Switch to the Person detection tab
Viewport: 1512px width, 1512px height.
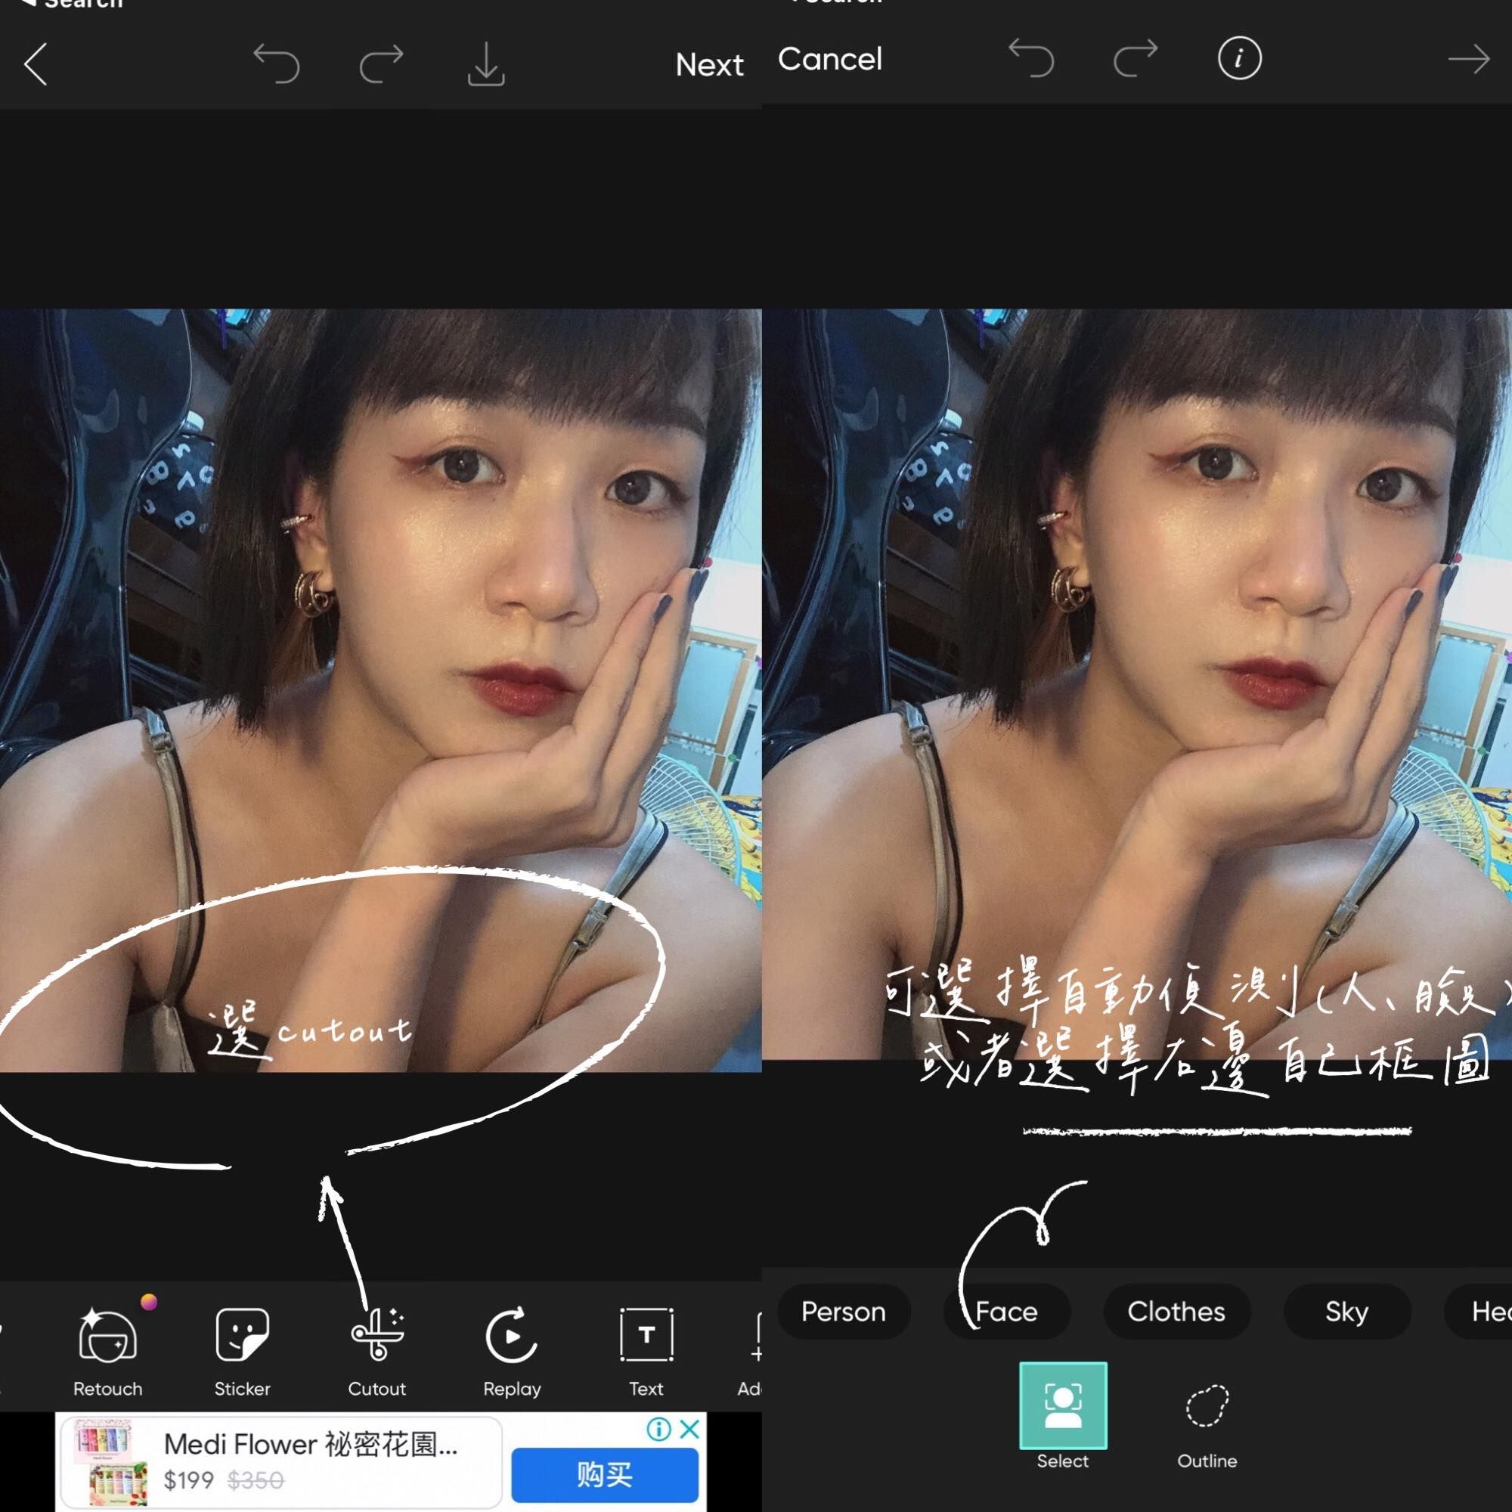843,1311
